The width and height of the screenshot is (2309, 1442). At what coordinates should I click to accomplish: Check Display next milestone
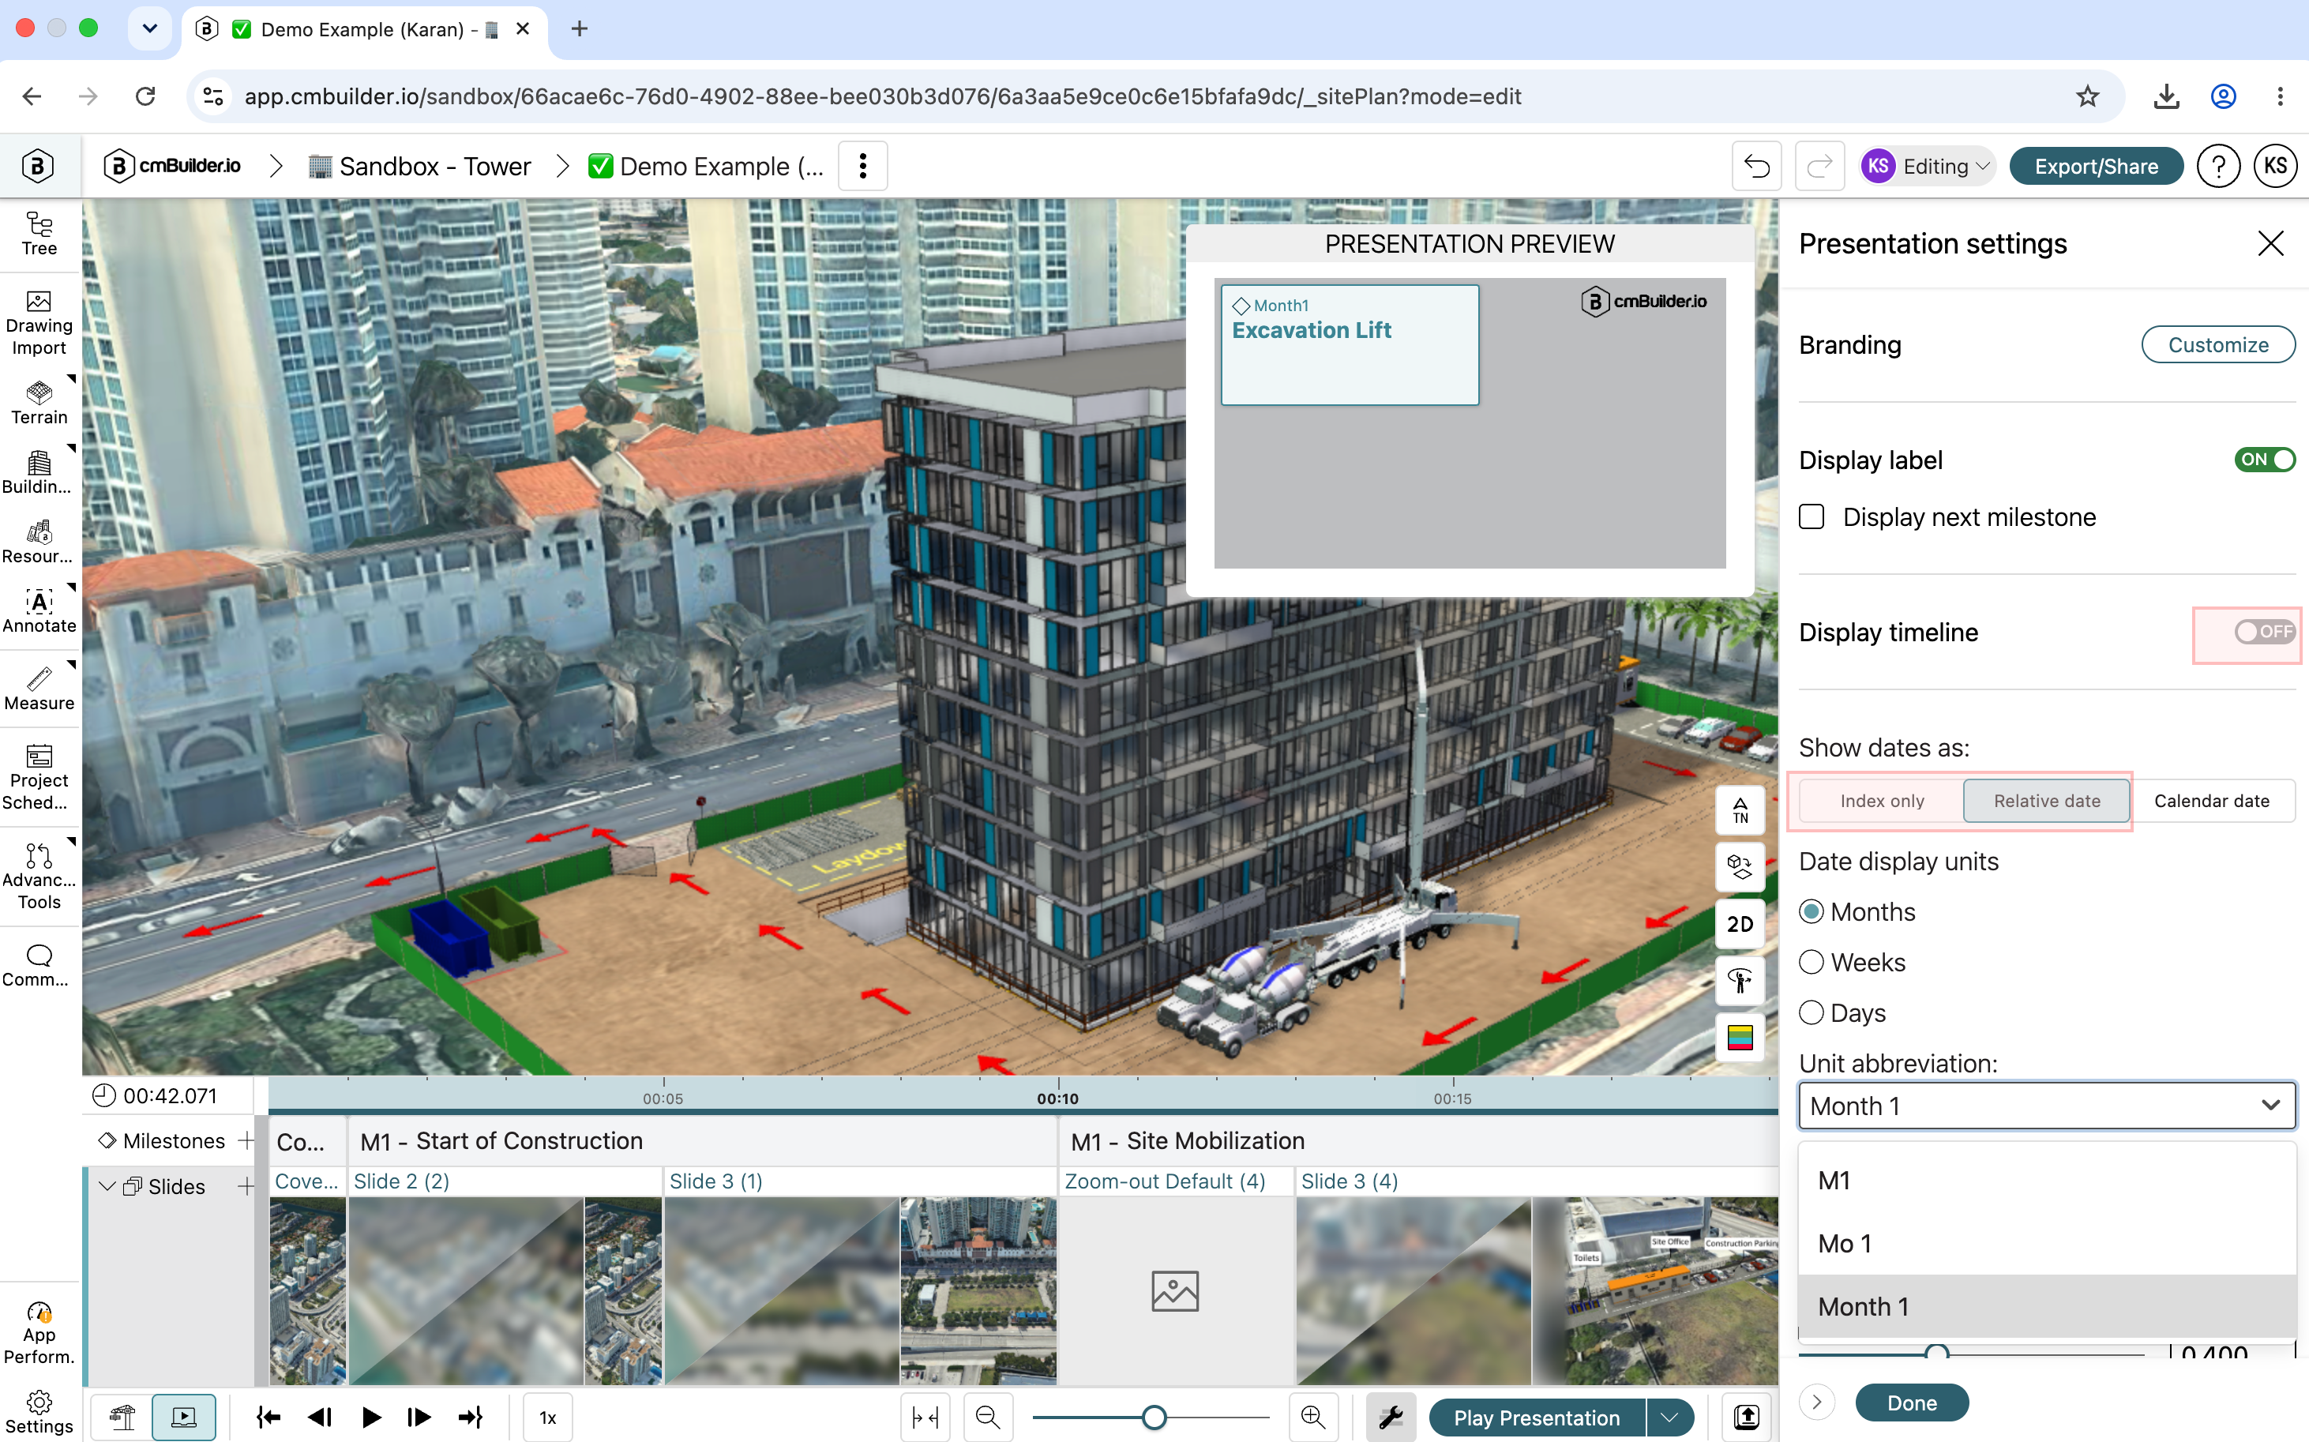[x=1812, y=517]
